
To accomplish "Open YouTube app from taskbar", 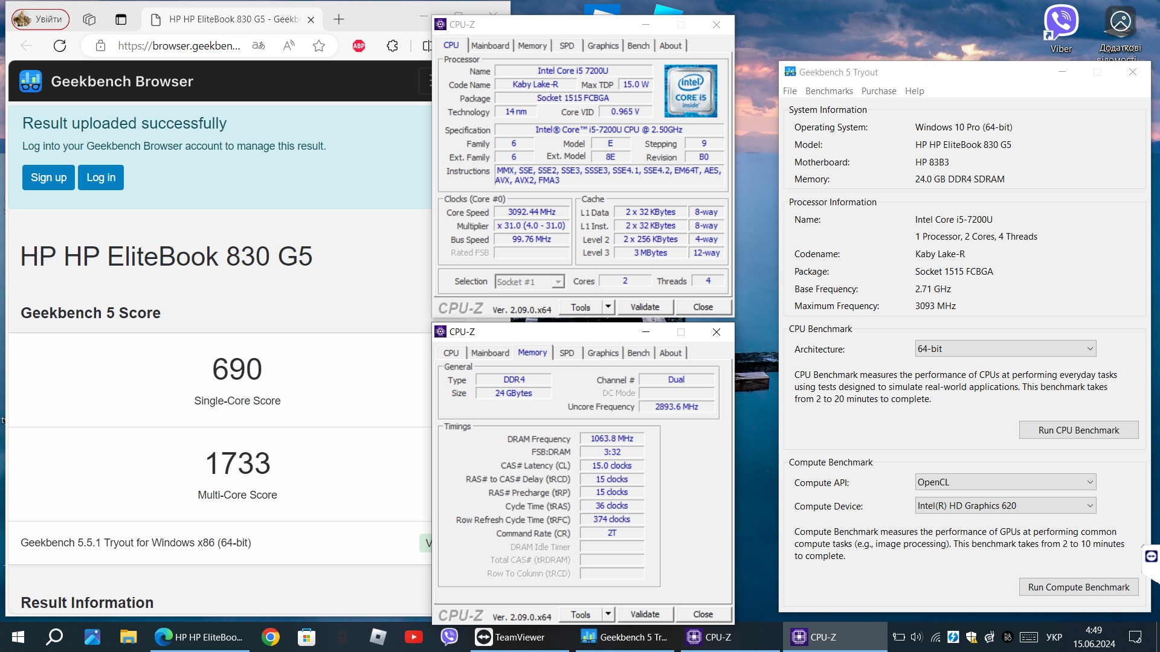I will point(414,637).
